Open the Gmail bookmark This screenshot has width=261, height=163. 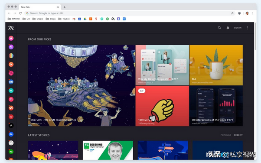click(74, 19)
